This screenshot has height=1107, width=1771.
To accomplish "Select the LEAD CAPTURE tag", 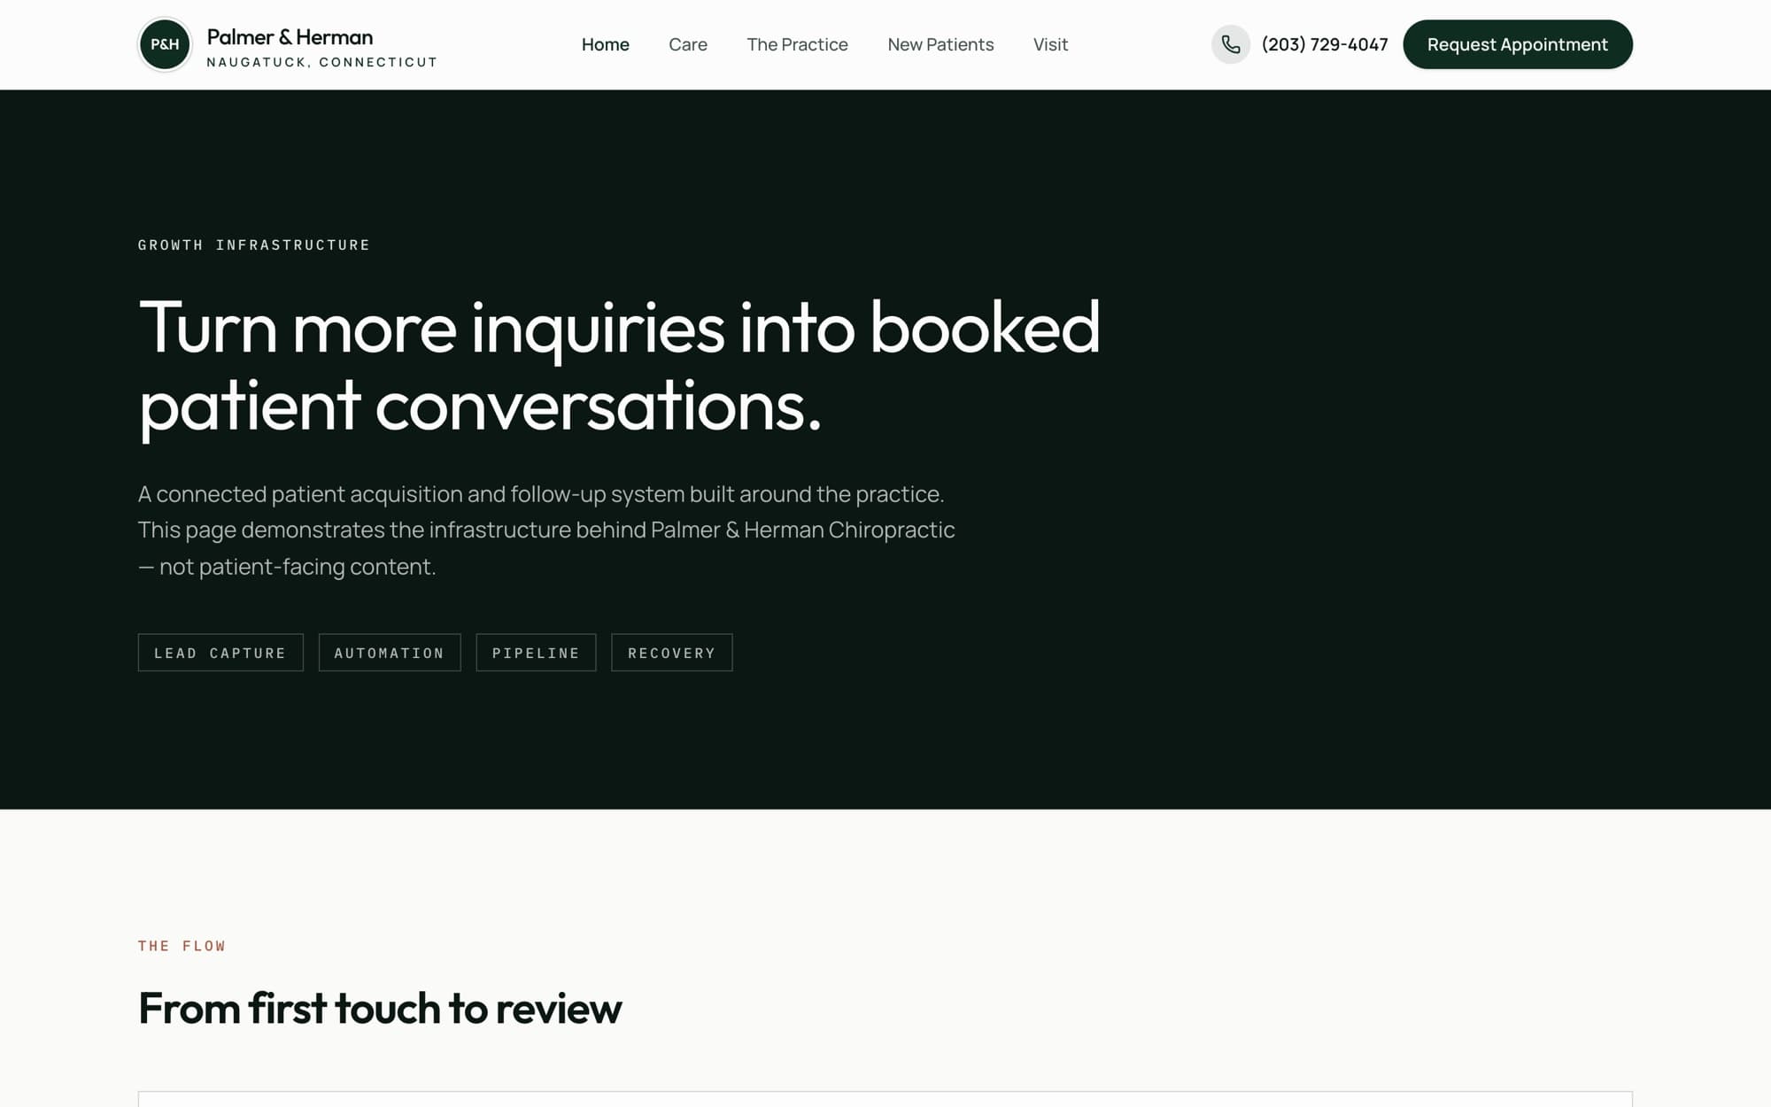I will coord(220,653).
